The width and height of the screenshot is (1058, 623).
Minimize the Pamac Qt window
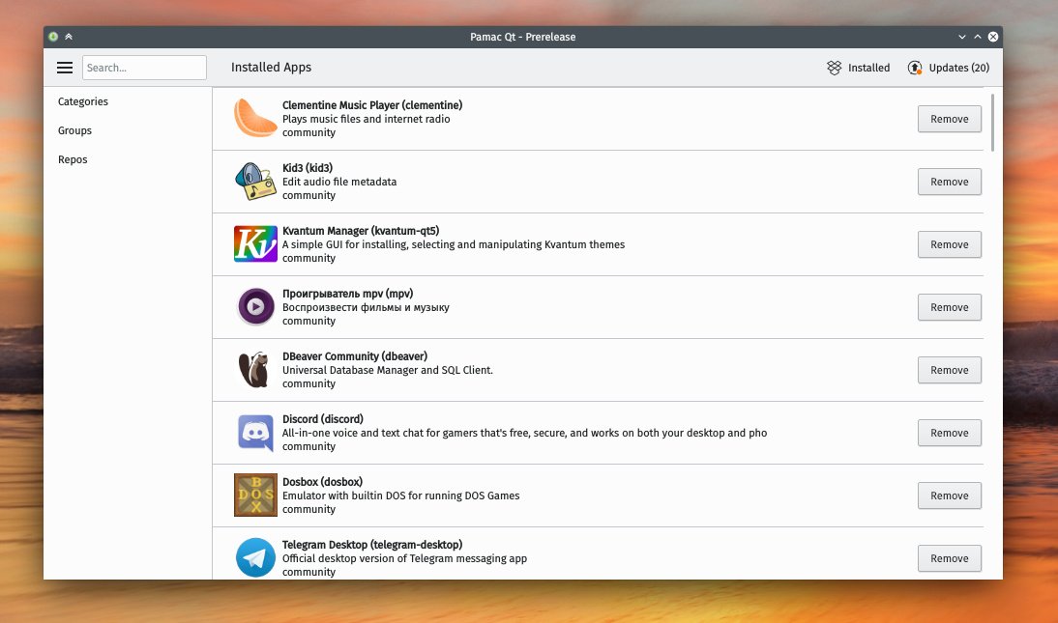point(962,37)
